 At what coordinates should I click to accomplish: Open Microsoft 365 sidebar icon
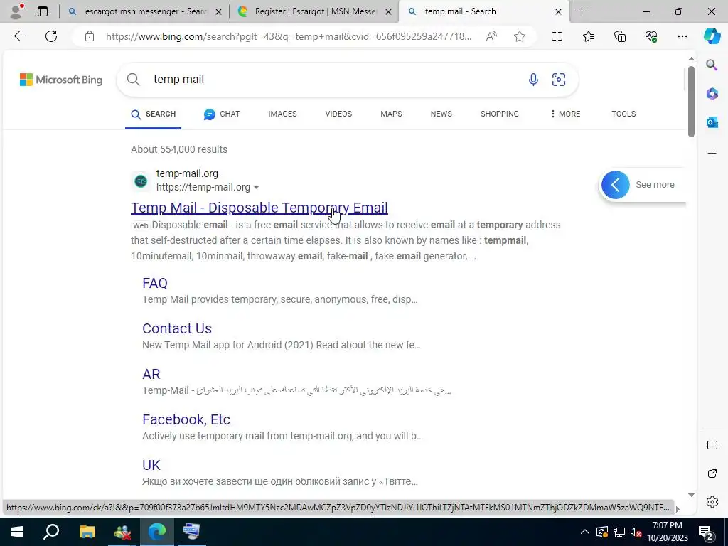click(x=712, y=93)
